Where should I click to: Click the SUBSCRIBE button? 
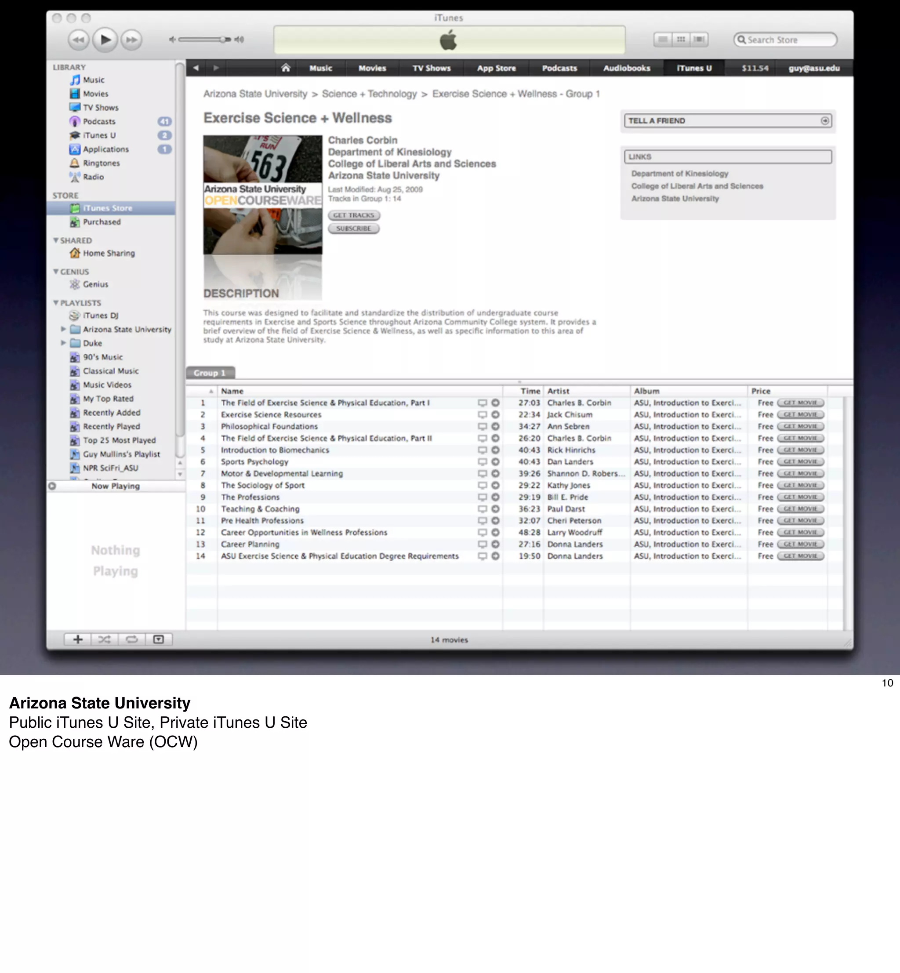[354, 229]
